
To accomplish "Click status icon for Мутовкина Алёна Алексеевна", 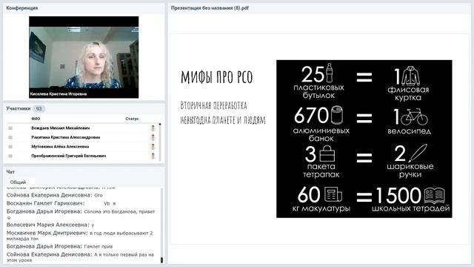I will tap(153, 147).
